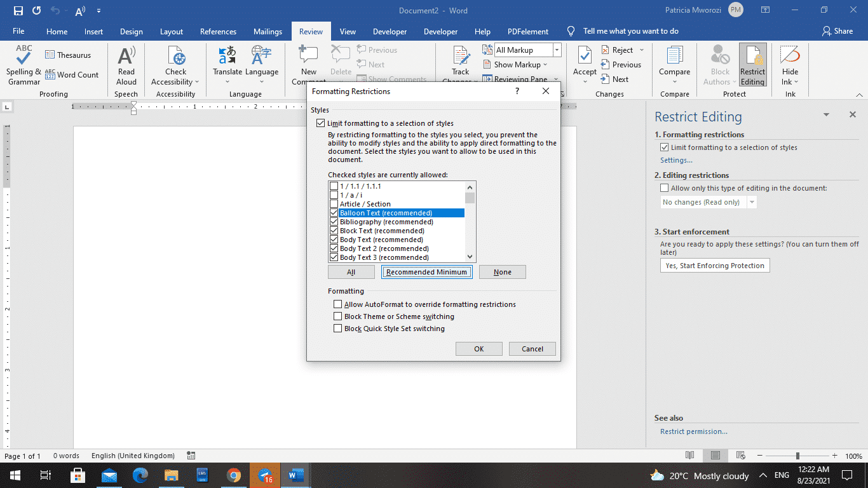Switch to the References tab
This screenshot has height=488, width=868.
pyautogui.click(x=218, y=30)
